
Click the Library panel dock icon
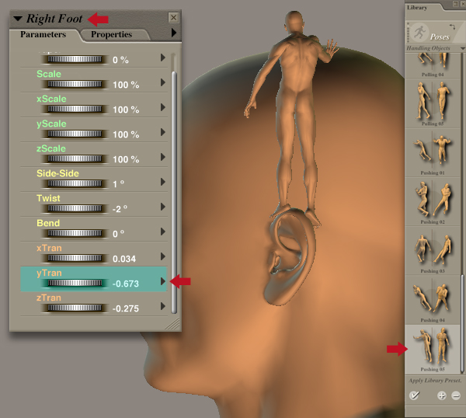(456, 4)
